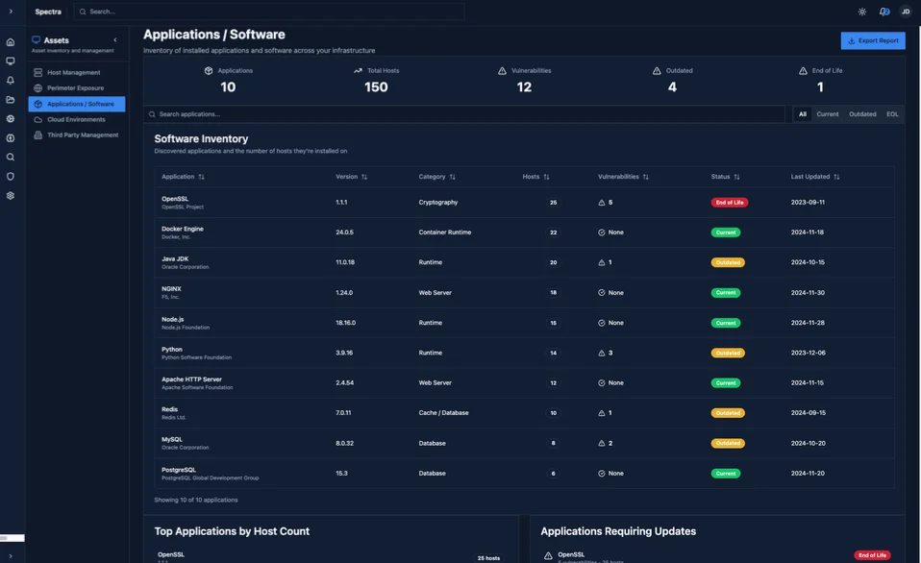This screenshot has width=921, height=563.
Task: Open notifications bell with badge
Action: [884, 12]
